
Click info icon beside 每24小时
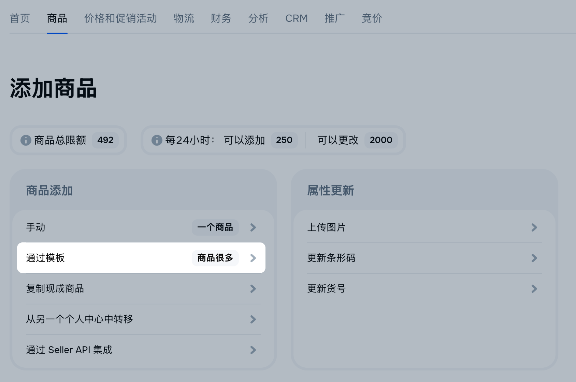[157, 140]
